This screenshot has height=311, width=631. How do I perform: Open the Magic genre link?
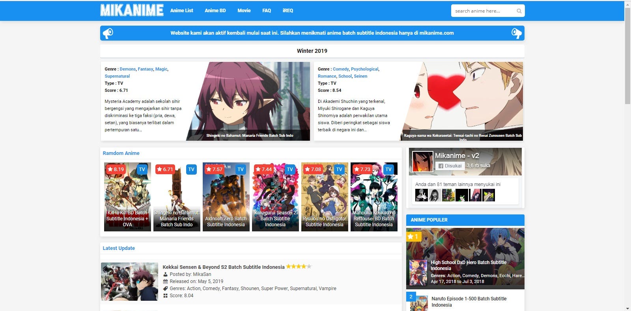161,69
